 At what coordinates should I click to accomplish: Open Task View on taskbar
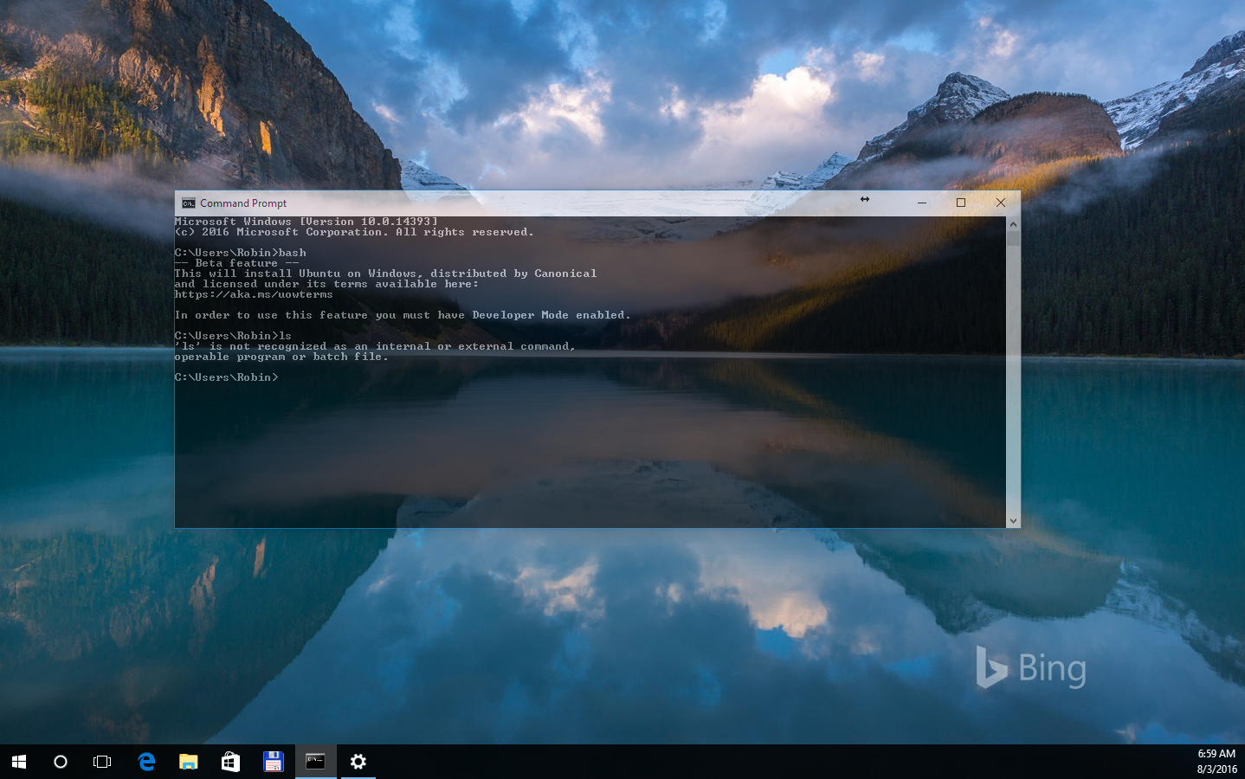(x=102, y=762)
